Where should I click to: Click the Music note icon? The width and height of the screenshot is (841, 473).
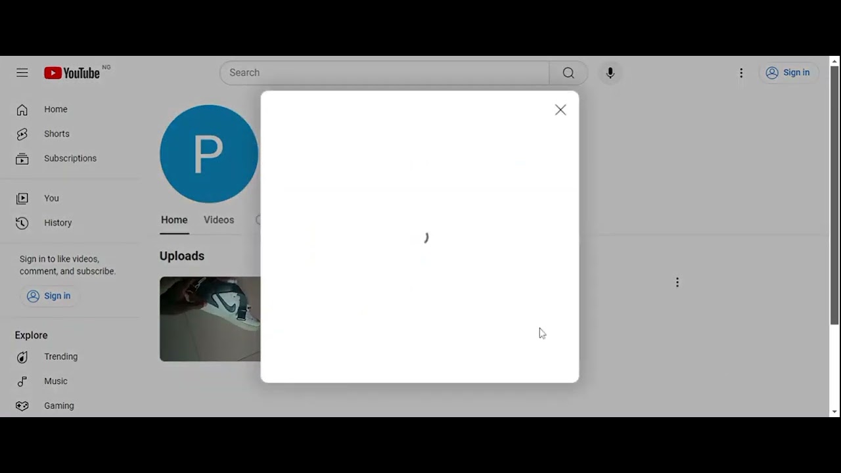[x=22, y=381]
